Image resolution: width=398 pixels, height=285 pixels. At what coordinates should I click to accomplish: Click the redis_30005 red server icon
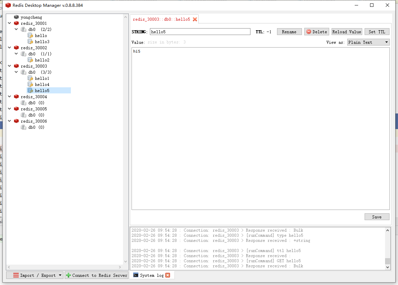click(16, 109)
